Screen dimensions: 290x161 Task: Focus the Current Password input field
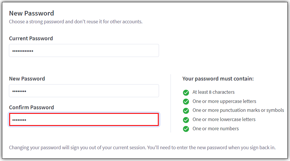pyautogui.click(x=84, y=51)
